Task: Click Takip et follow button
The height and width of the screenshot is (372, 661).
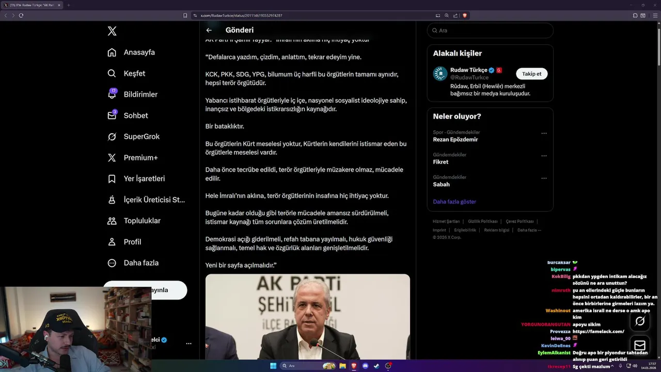Action: 531,74
